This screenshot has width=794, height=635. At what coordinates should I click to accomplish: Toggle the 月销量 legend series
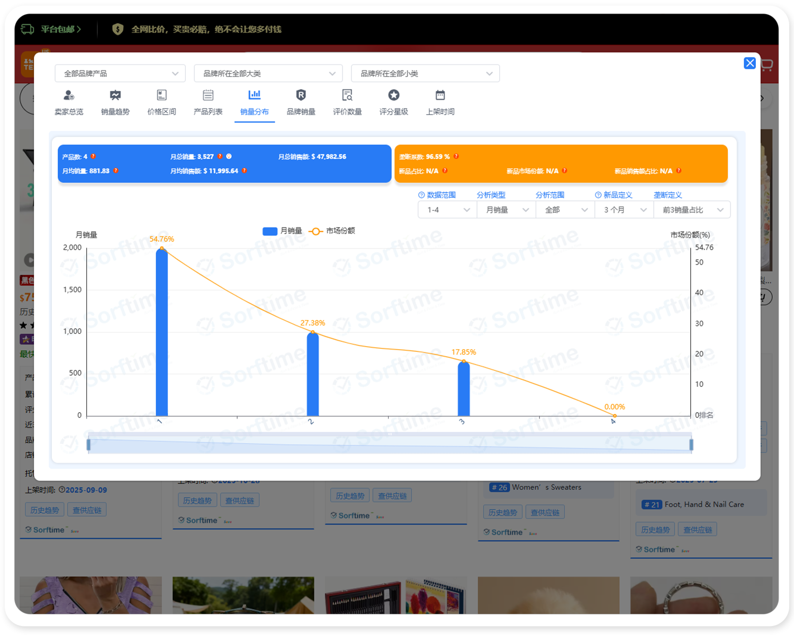click(283, 231)
